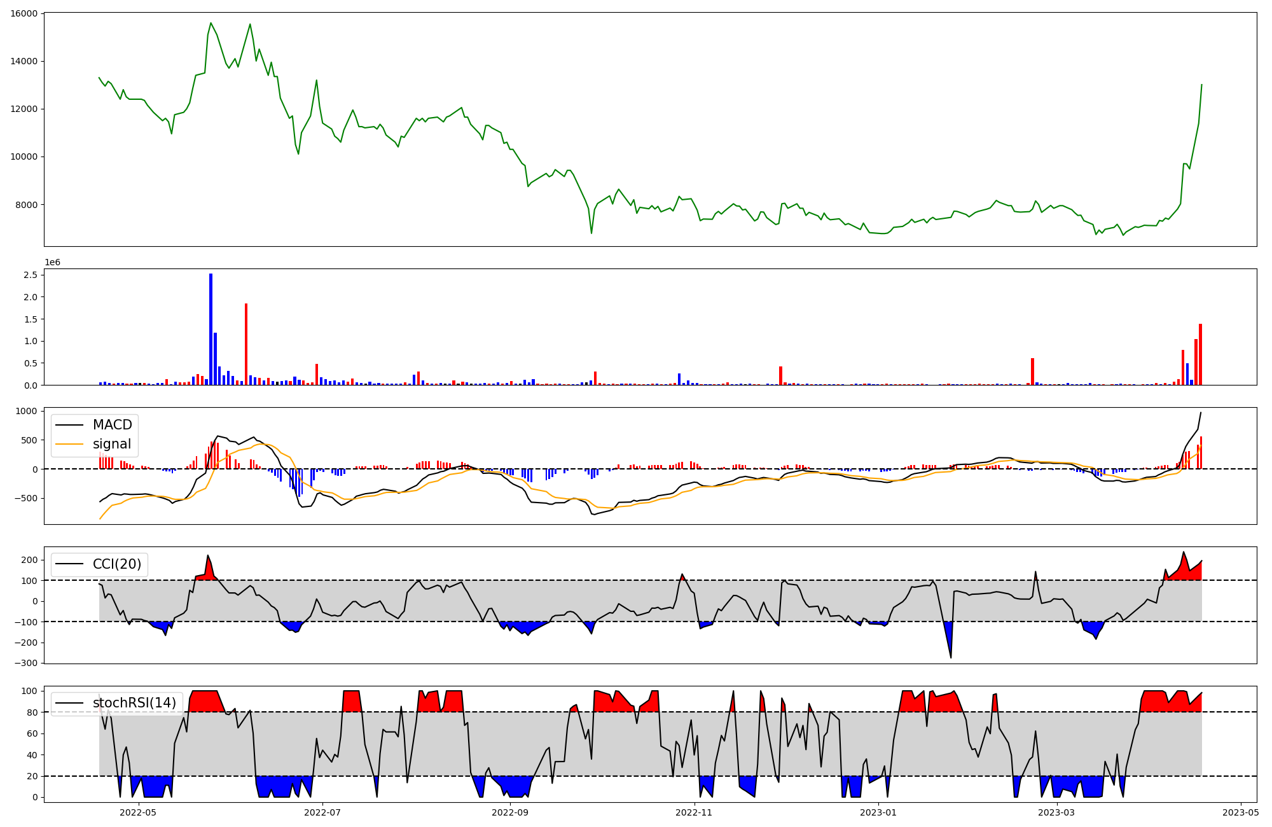Click the 2022-07 date tick label
Viewport: 1272px width, 827px height.
[323, 812]
